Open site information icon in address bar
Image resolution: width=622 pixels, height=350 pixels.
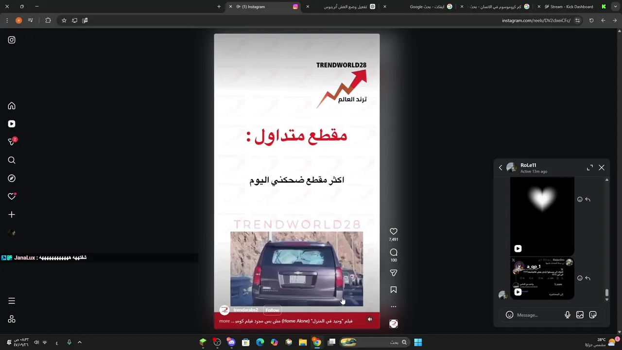(x=577, y=20)
